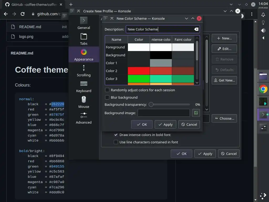Click the Intense color column header
269x202 pixels.
(x=161, y=39)
